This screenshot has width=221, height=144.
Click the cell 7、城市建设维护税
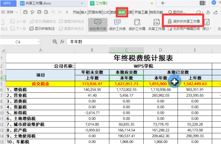41,125
